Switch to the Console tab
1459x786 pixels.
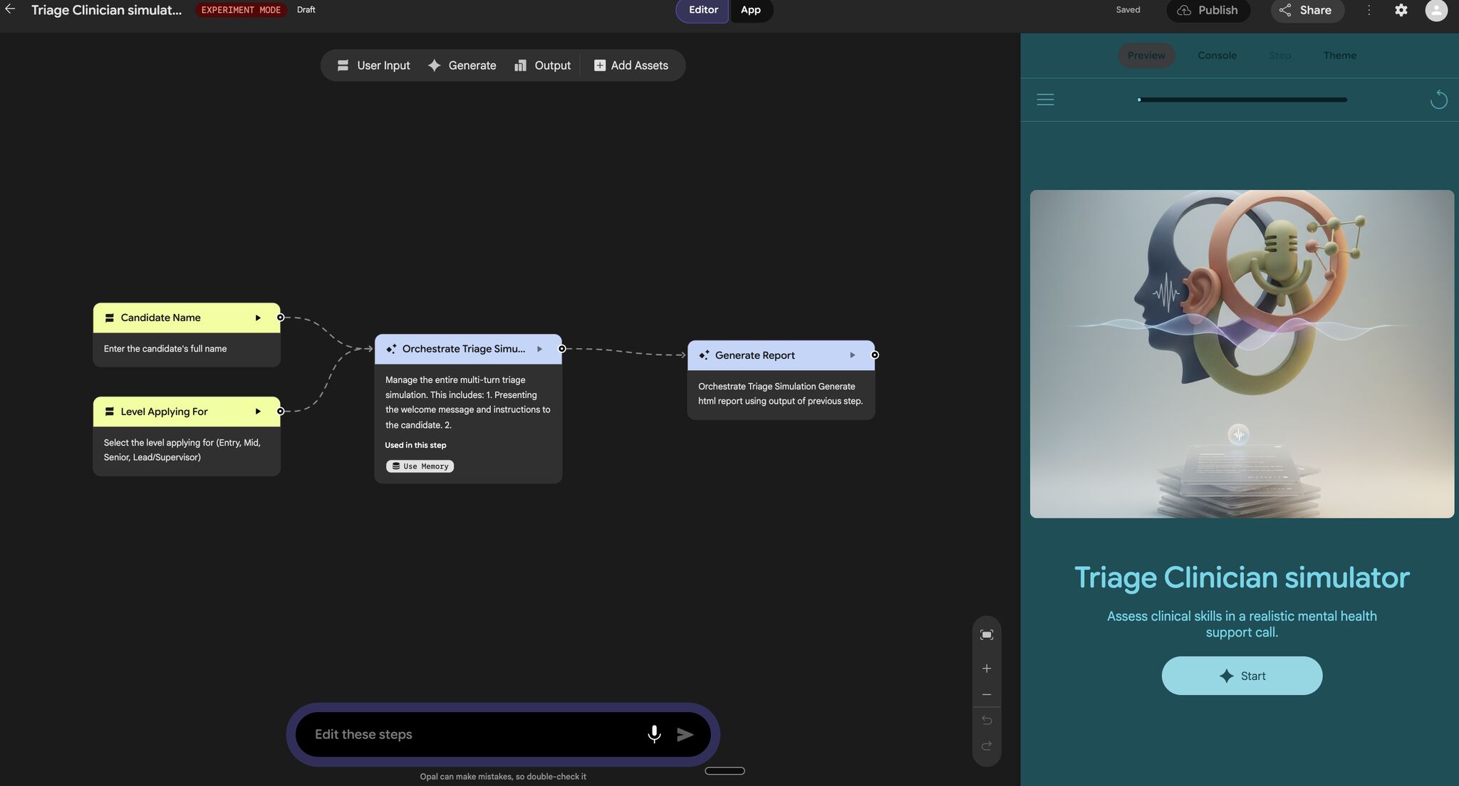1216,55
